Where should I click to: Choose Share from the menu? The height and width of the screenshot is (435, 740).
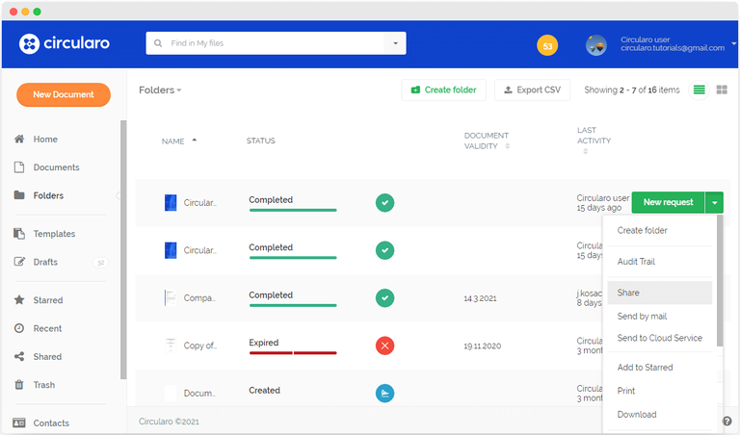[660, 293]
